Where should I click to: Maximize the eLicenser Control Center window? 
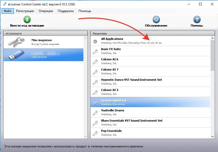[x=200, y=4]
